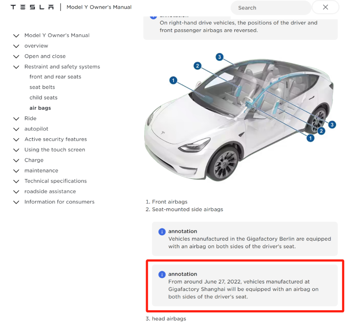Expand the autopilot section chevron
The image size is (347, 326).
[16, 129]
